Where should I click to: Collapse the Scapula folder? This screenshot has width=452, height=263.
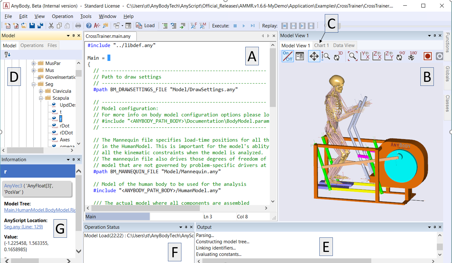coord(41,98)
